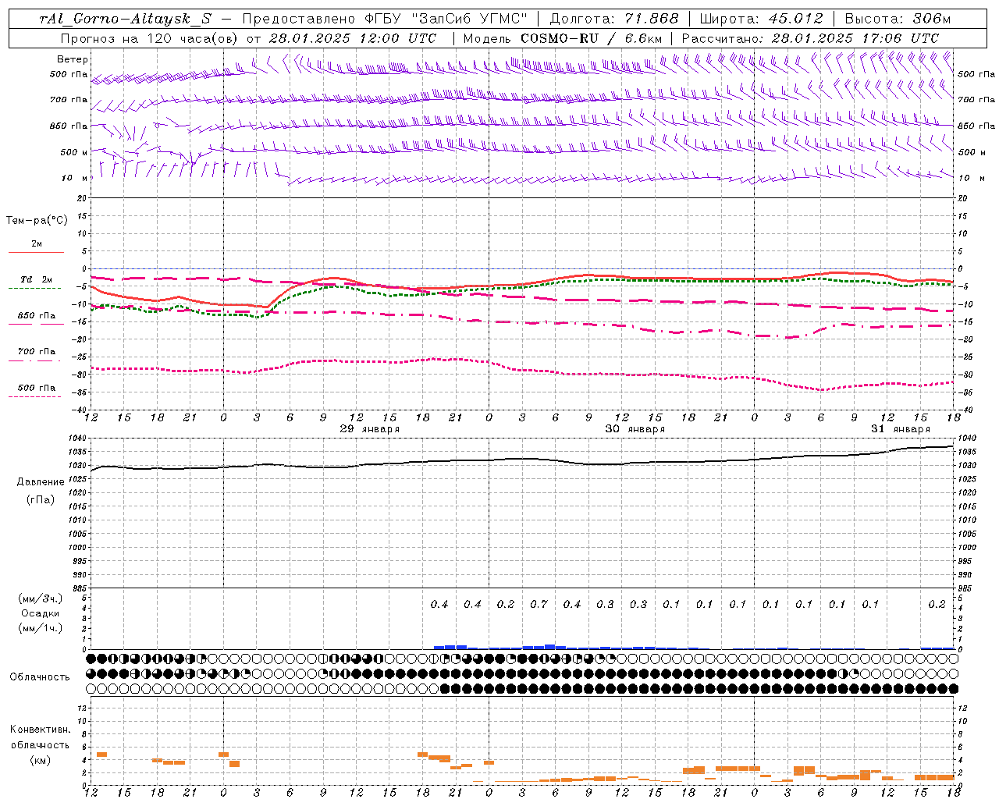Select the Широта: 45.012 value

761,19
